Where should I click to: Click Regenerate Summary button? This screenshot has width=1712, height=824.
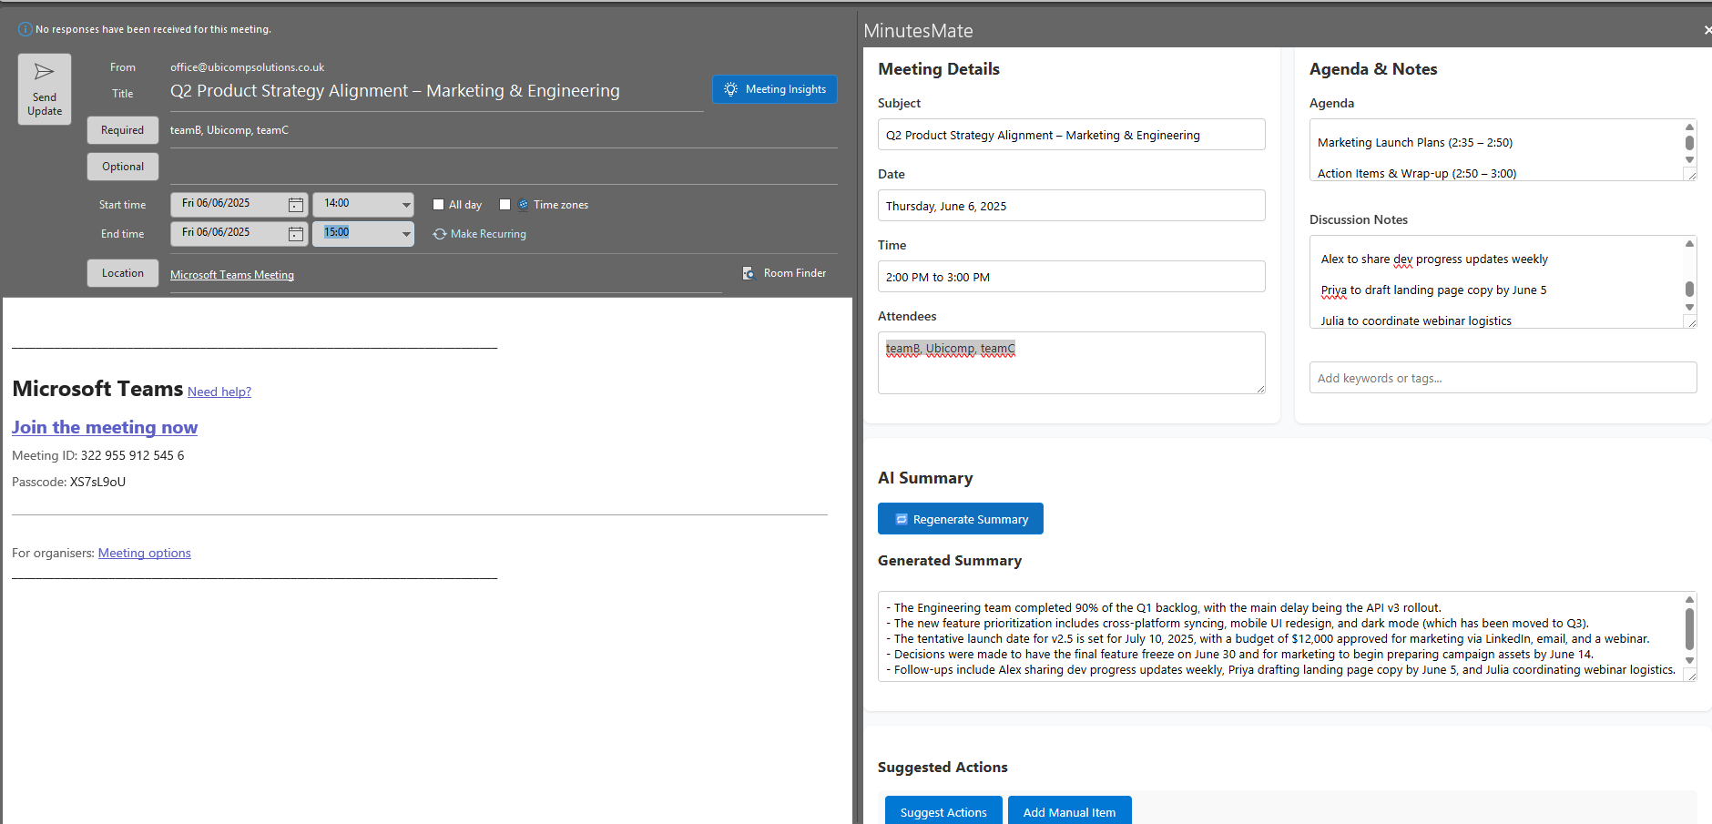[961, 519]
